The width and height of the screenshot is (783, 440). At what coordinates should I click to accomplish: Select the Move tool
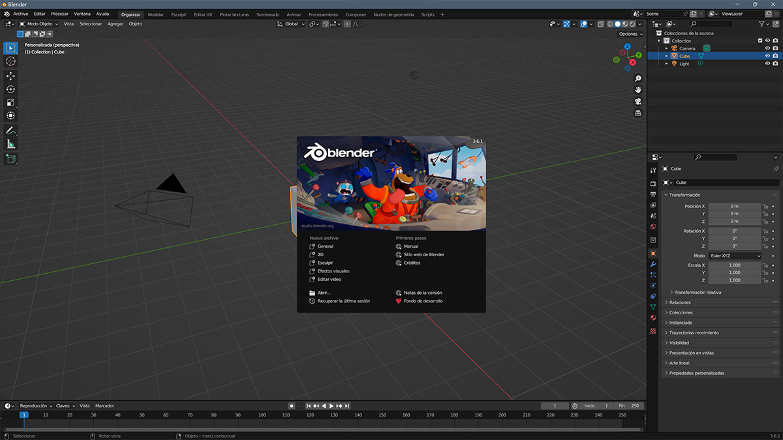point(10,76)
